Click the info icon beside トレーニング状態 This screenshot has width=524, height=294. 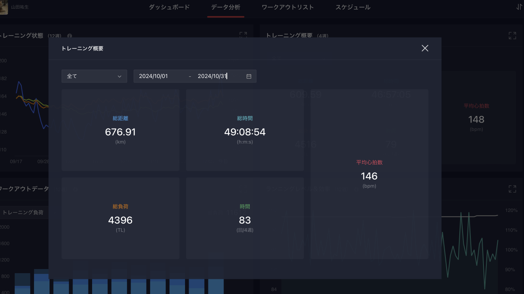[x=70, y=36]
